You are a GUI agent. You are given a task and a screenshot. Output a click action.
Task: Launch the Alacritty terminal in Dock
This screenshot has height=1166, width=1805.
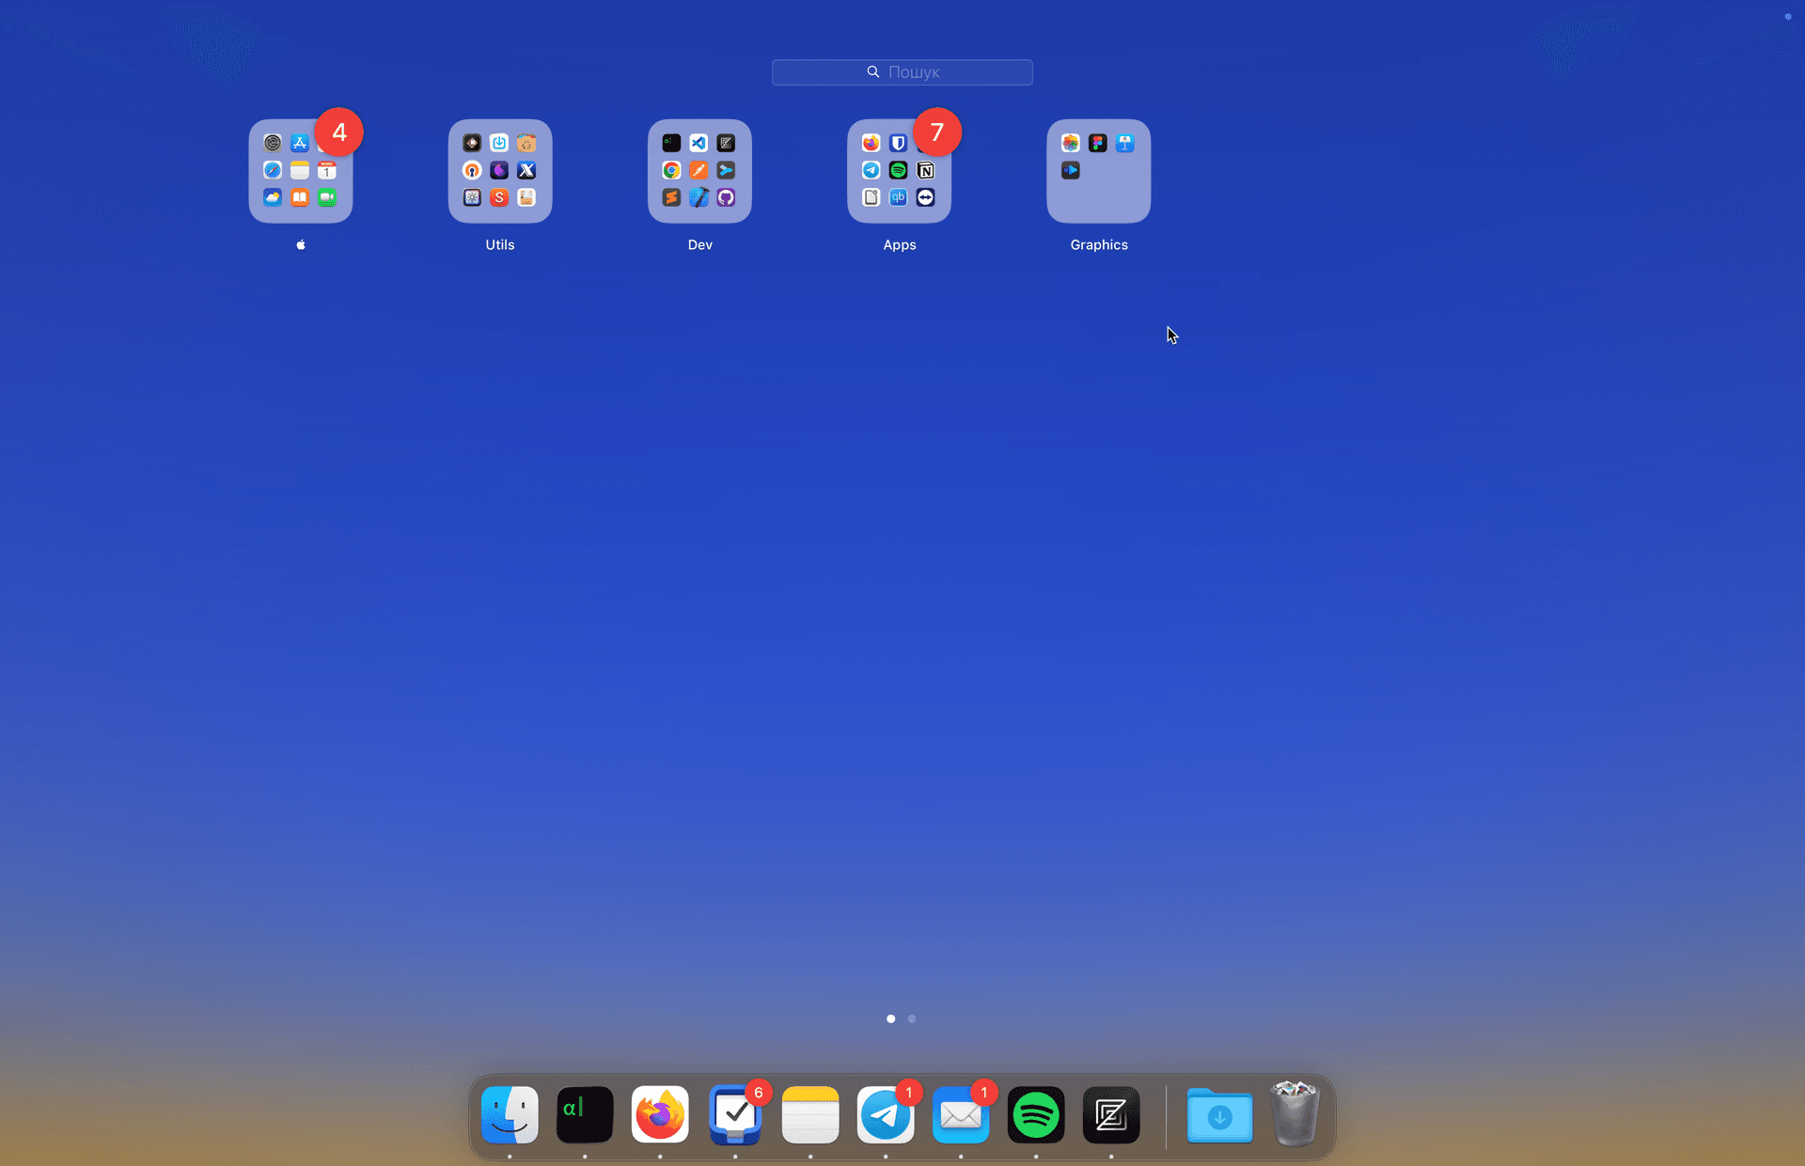585,1115
